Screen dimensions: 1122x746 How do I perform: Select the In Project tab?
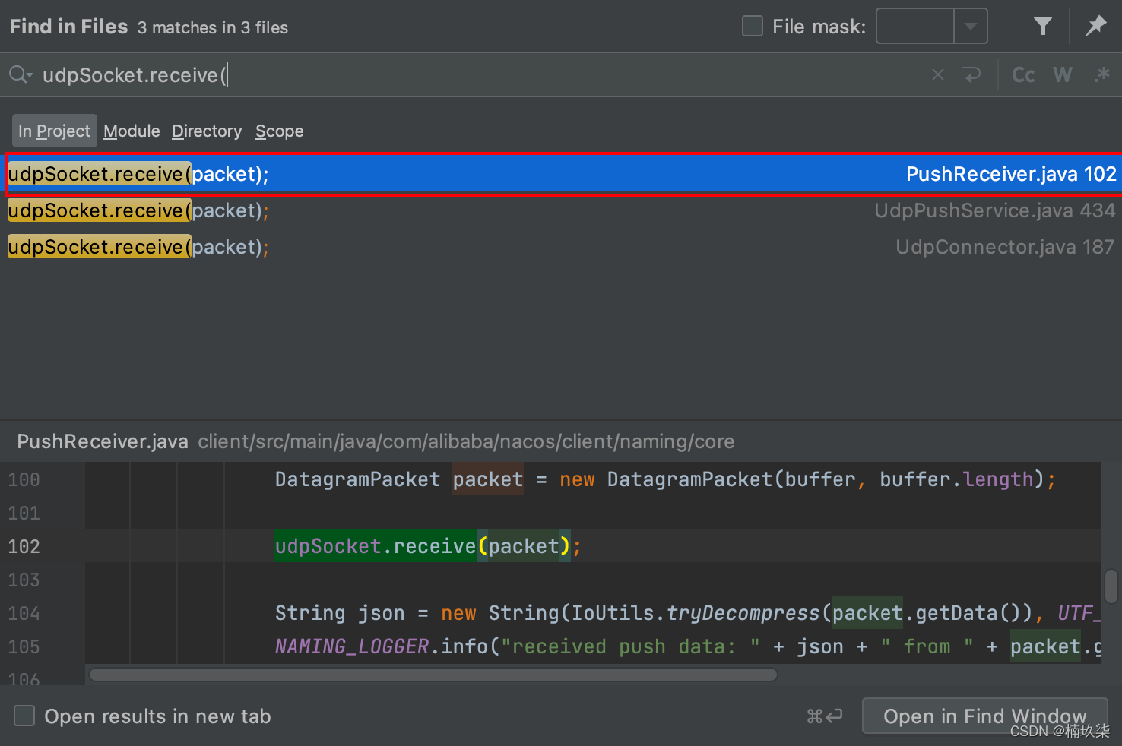point(54,131)
